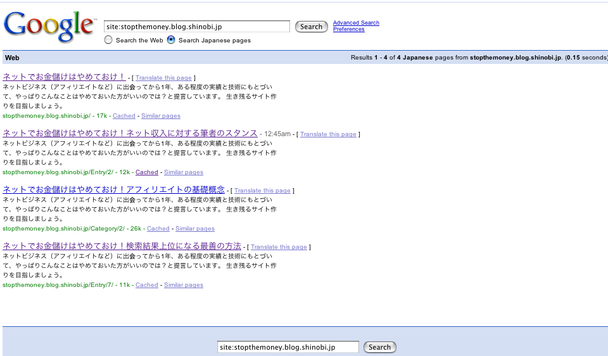608x356 pixels.
Task: Select the 'Search Japanese pages' radio button
Action: (x=171, y=40)
